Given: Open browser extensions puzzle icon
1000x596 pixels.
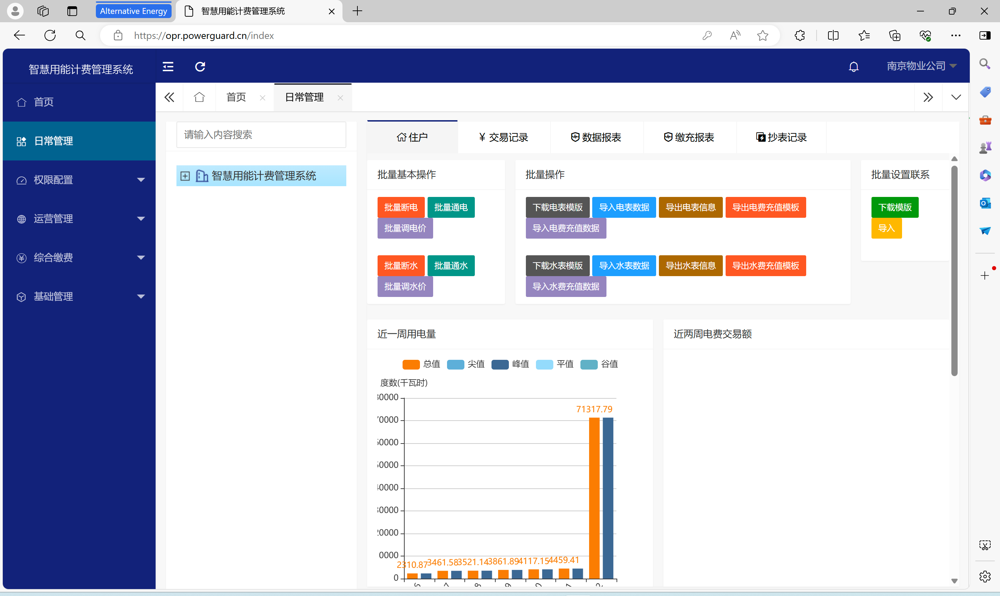Looking at the screenshot, I should pos(800,35).
